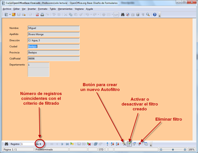Open the Formato menu

(43, 9)
